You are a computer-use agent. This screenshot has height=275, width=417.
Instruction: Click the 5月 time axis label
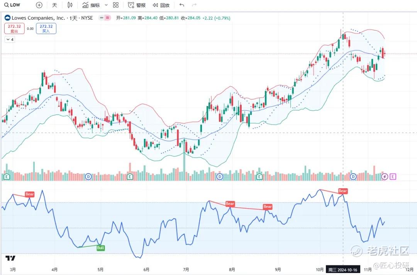click(x=100, y=270)
